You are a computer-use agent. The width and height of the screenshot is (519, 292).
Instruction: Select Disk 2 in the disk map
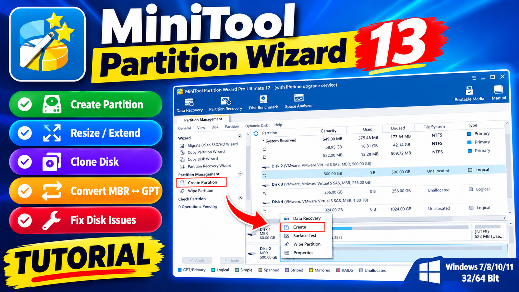(262, 253)
